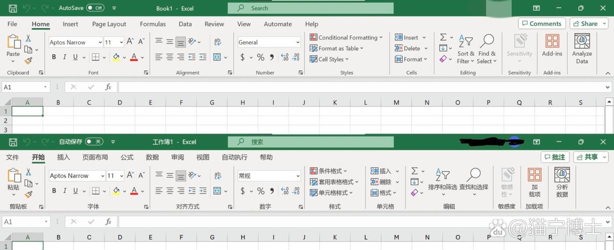Click 粘贴 Paste icon in Chinese Excel window
This screenshot has width=614, height=250.
13,175
